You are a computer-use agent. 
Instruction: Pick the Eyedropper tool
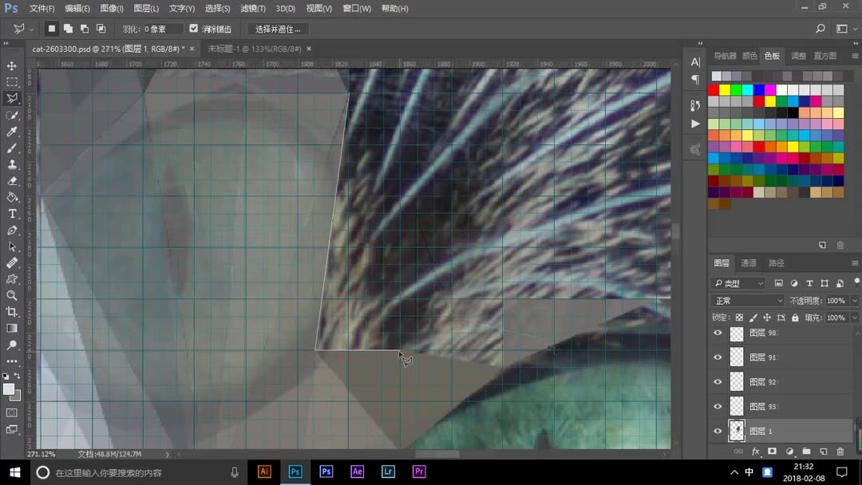(x=11, y=132)
